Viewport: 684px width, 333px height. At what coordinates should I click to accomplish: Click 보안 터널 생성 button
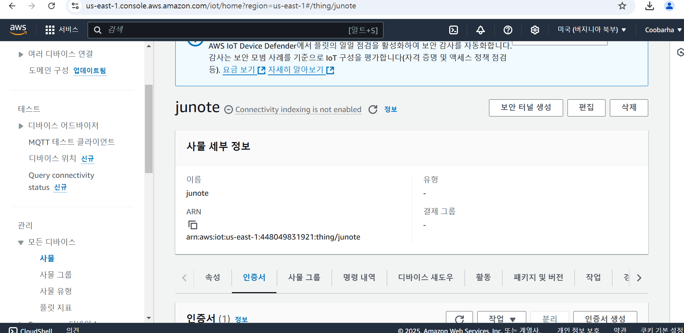pyautogui.click(x=526, y=108)
